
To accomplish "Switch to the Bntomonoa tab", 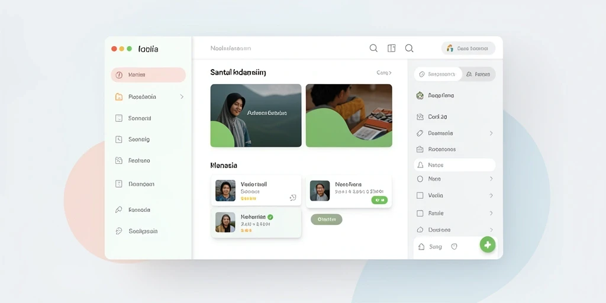I will 438,74.
